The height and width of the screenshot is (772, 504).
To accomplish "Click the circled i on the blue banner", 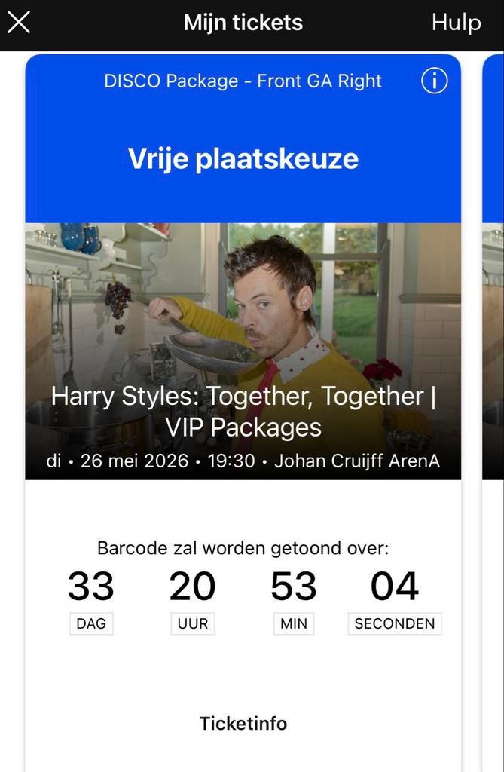I will (434, 81).
